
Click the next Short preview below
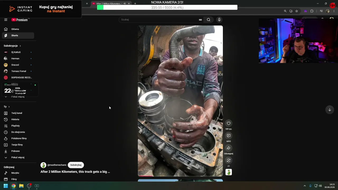coord(180,180)
